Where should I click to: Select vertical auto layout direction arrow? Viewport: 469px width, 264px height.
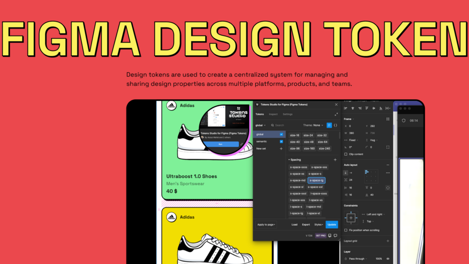pos(345,173)
